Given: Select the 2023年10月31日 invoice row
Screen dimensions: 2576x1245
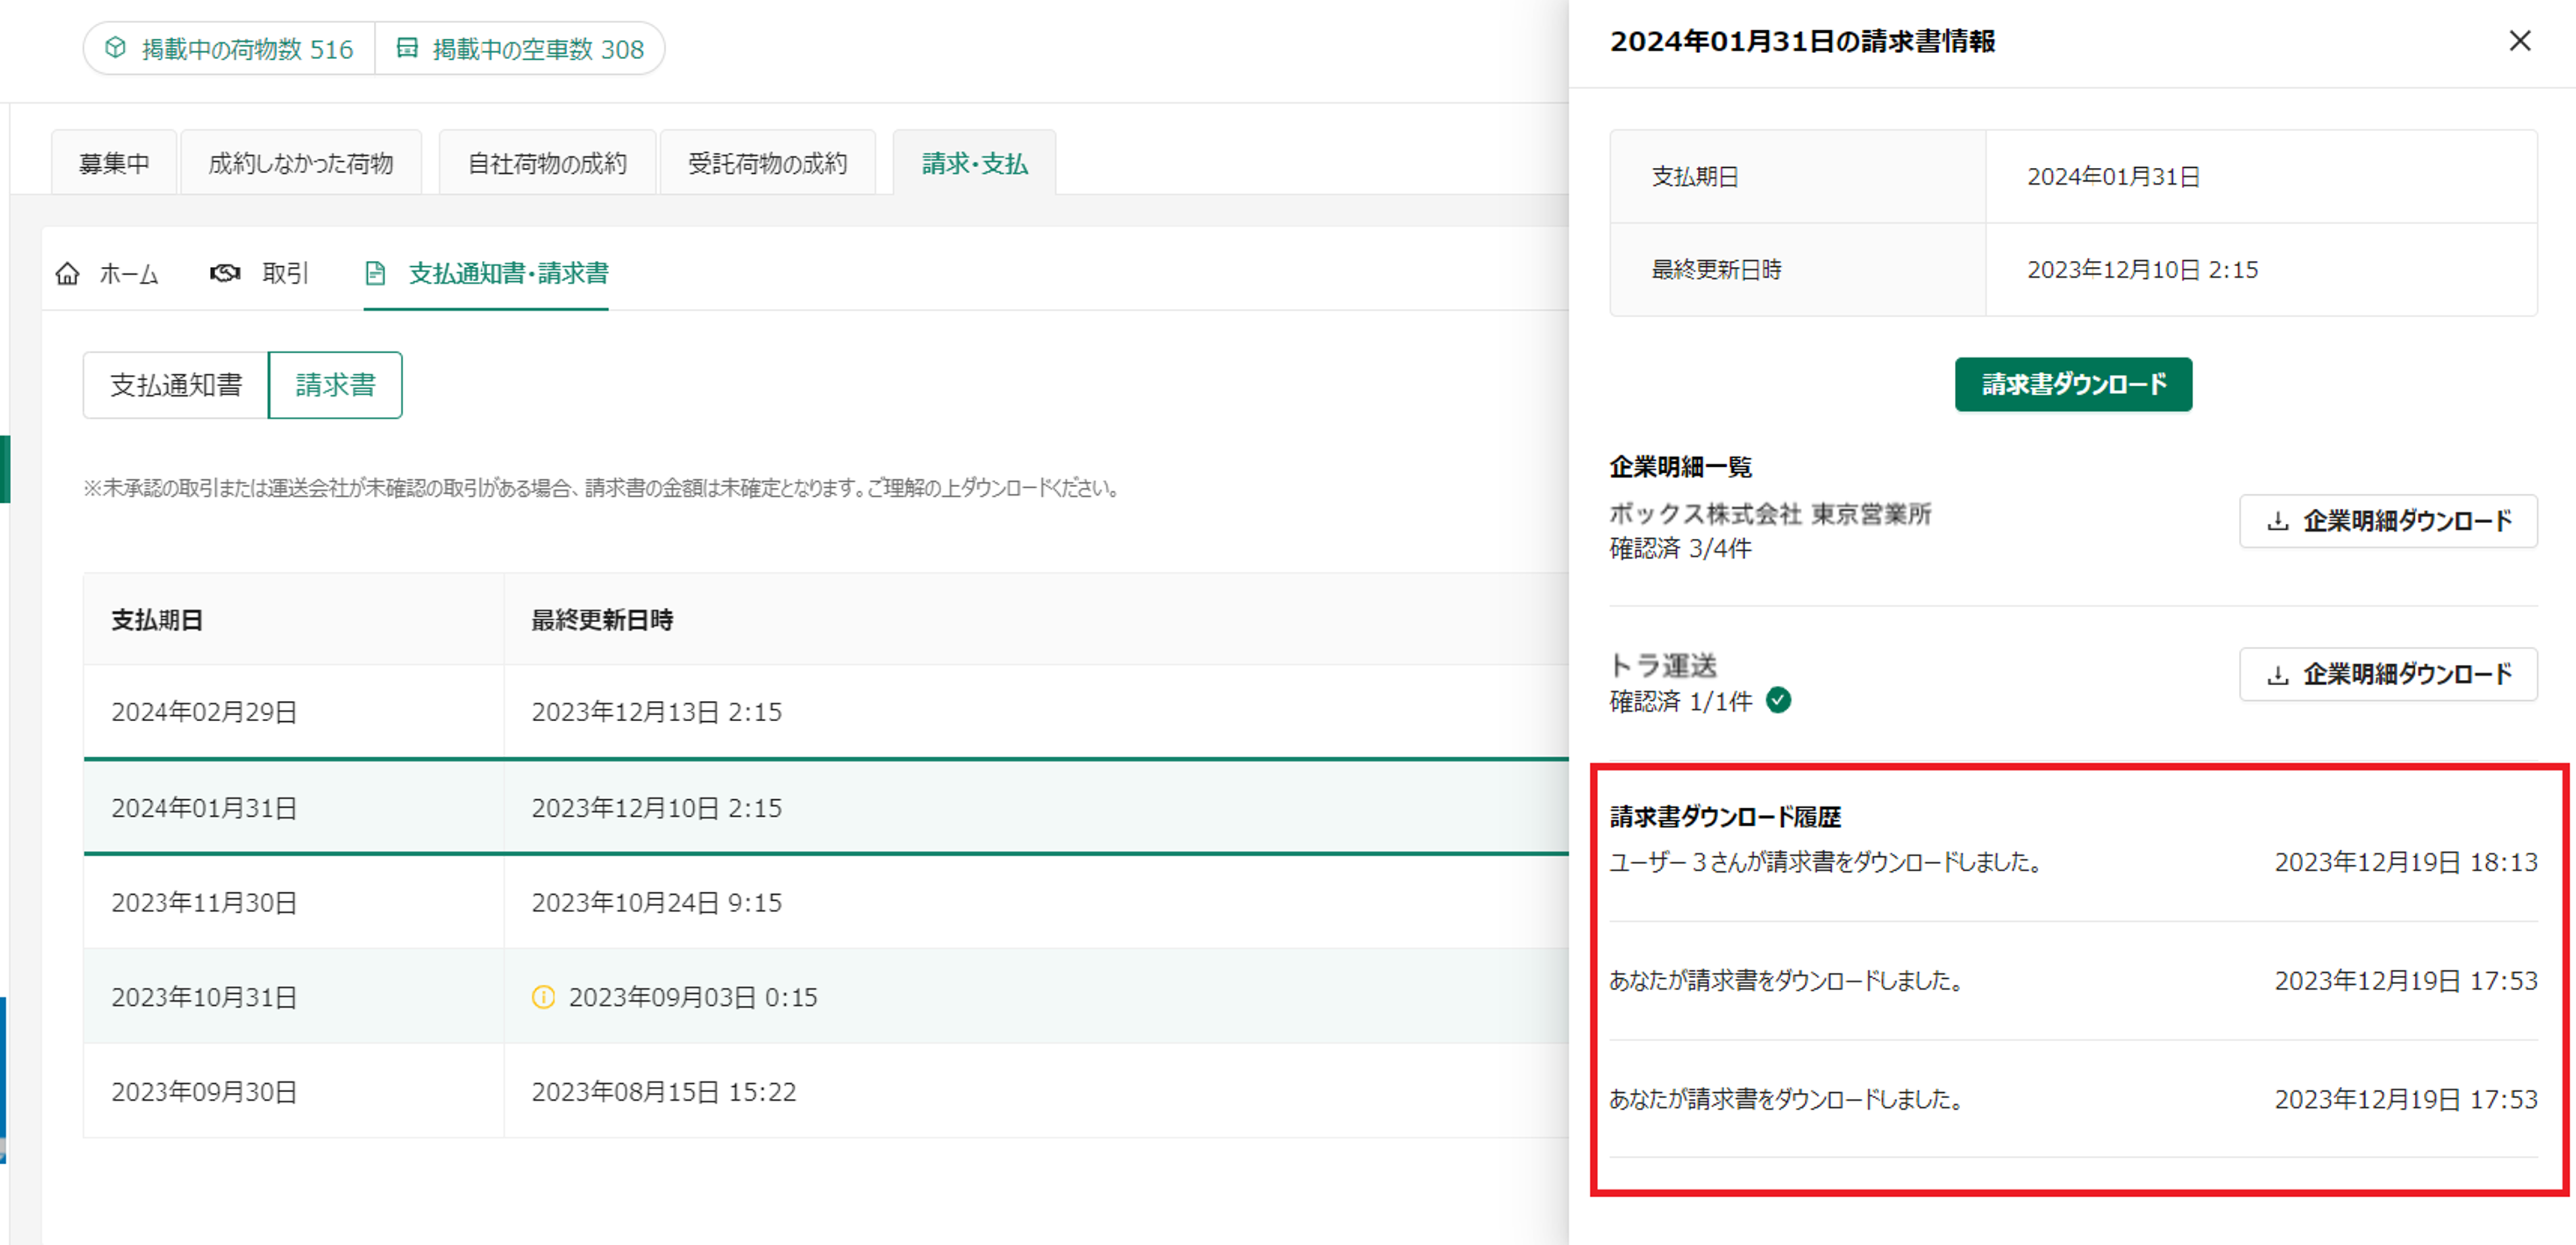Looking at the screenshot, I should click(x=826, y=997).
